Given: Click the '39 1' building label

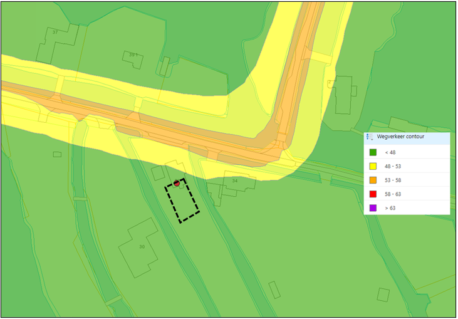Looking at the screenshot, I should coord(133,55).
